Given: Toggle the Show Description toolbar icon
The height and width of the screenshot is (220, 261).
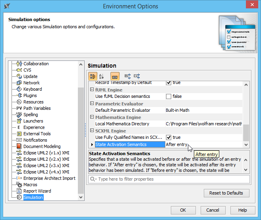Looking at the screenshot, I should pos(114,76).
